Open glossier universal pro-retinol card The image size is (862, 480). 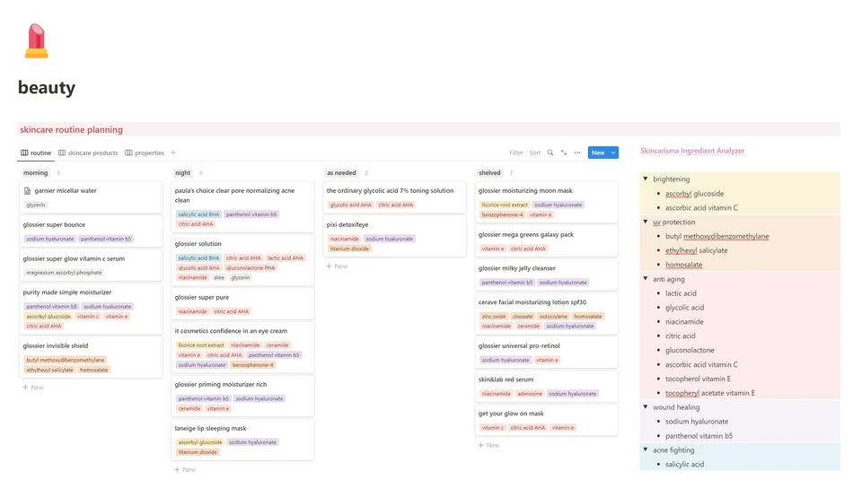[x=547, y=353]
